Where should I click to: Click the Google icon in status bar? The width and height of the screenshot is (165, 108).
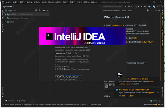click(159, 104)
